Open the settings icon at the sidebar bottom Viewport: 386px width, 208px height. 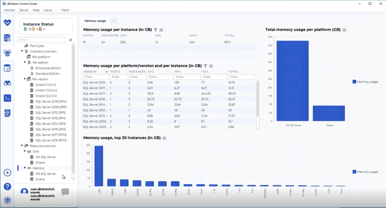[7, 200]
